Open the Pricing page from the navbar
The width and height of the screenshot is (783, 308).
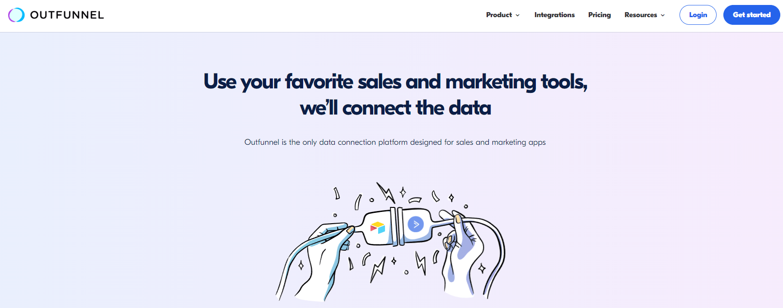pyautogui.click(x=600, y=15)
